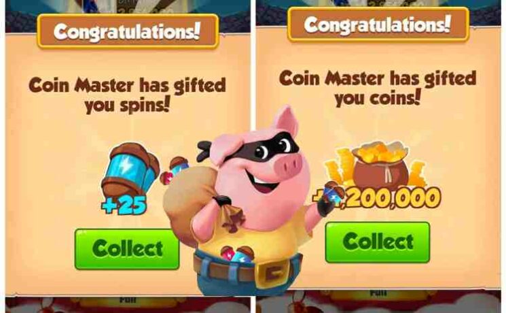Click the right Congratulations! banner
Viewport: 506px width, 313px height.
[x=378, y=24]
